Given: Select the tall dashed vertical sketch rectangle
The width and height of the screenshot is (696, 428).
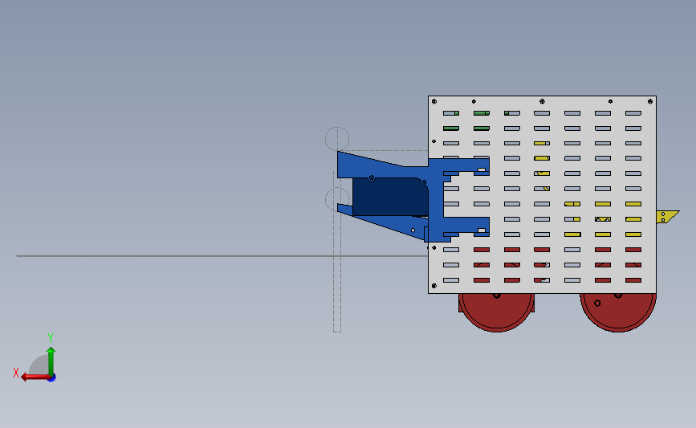Looking at the screenshot, I should click(337, 251).
